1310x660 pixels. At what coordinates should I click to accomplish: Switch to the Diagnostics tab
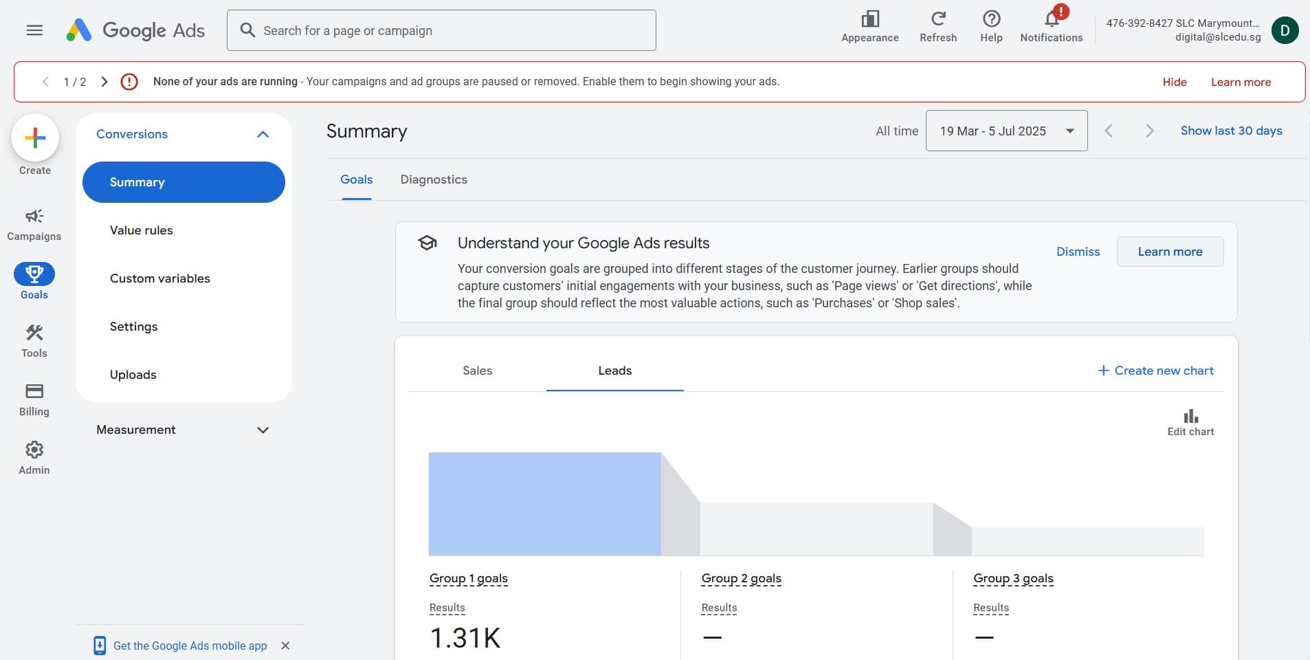434,179
